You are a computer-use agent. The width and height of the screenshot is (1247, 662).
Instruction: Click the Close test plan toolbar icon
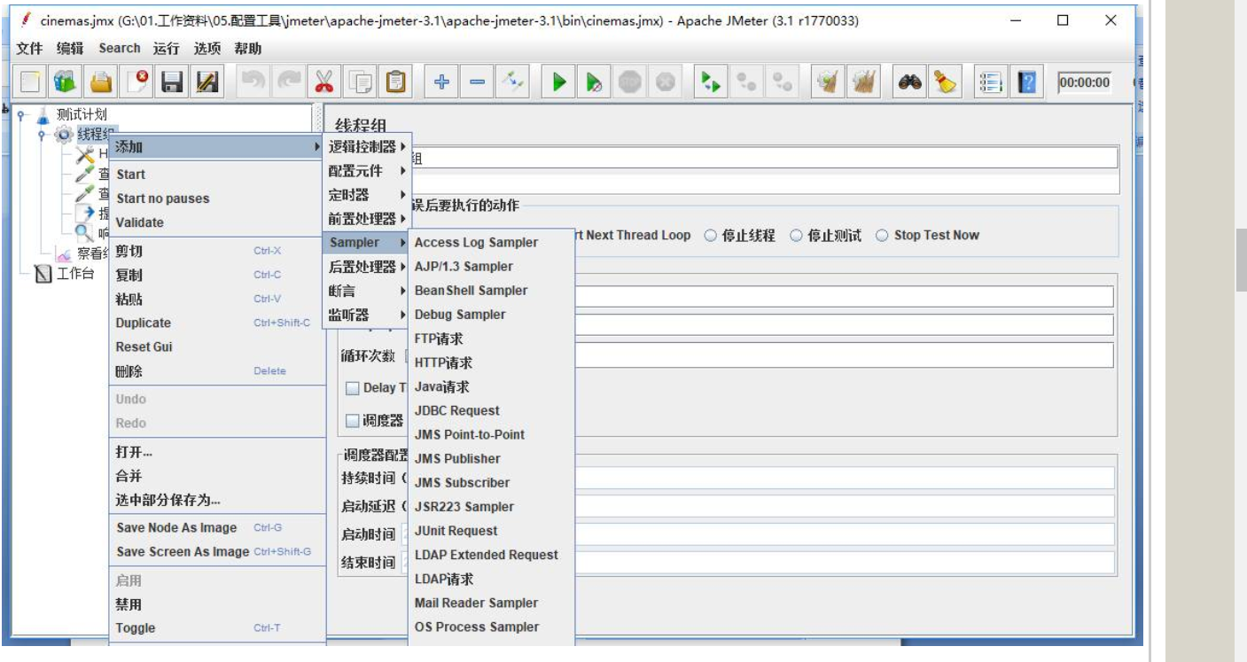click(137, 82)
